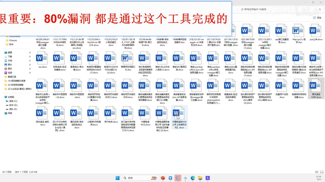Go to 音乐 in quick access
325x182 pixels.
pyautogui.click(x=10, y=69)
